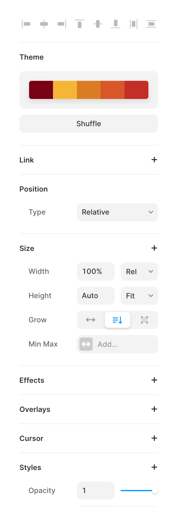The width and height of the screenshot is (179, 526).
Task: Select the align left icon
Action: point(27,24)
